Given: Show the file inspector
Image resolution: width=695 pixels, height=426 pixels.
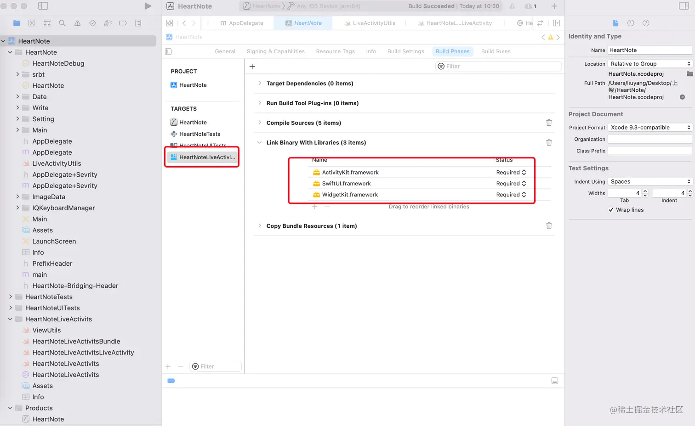Looking at the screenshot, I should click(616, 23).
